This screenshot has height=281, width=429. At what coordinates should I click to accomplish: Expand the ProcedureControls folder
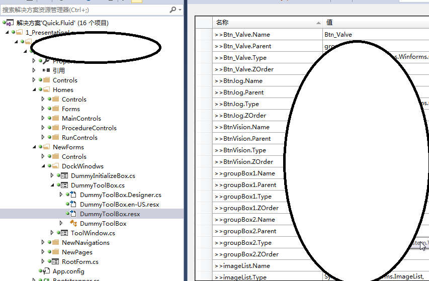(43, 128)
